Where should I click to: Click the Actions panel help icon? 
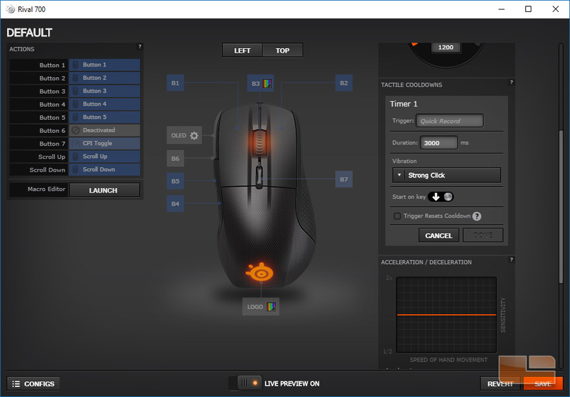(139, 46)
